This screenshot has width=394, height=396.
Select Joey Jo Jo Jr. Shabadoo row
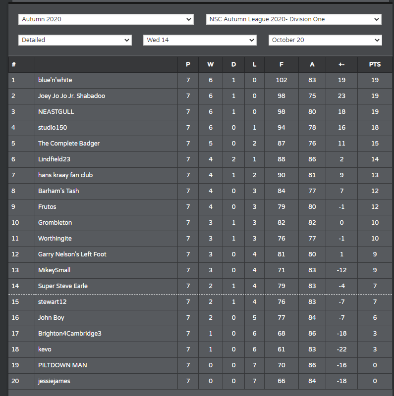[x=200, y=96]
